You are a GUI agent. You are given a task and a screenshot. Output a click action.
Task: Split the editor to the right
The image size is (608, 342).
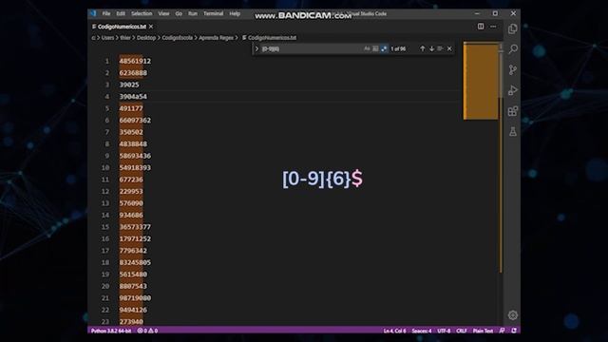[x=481, y=27]
